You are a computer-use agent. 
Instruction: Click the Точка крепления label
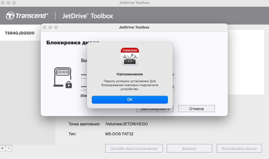tap(84, 124)
